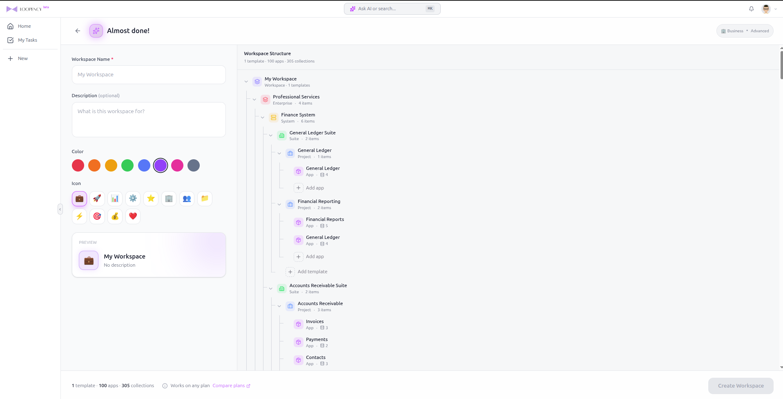Viewport: 783px width, 399px height.
Task: Collapse the Finance System tree node
Action: click(x=263, y=117)
